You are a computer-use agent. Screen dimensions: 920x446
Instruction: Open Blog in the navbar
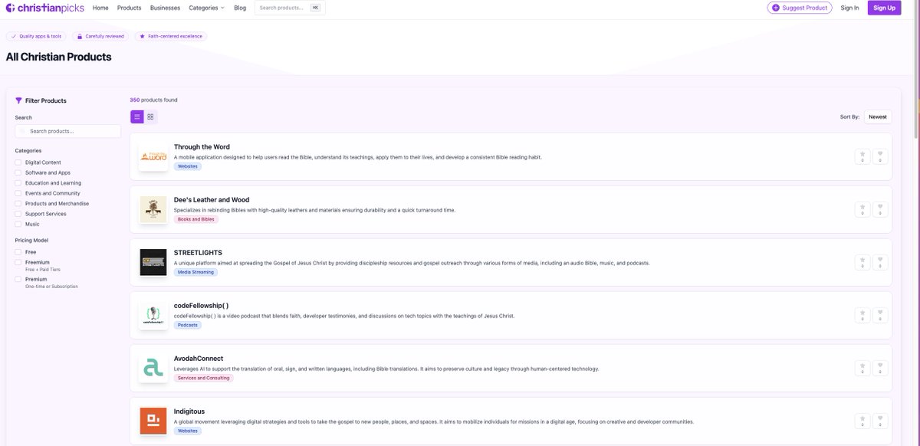240,8
